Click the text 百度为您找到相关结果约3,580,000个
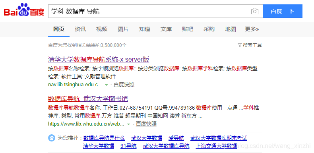 (87, 45)
